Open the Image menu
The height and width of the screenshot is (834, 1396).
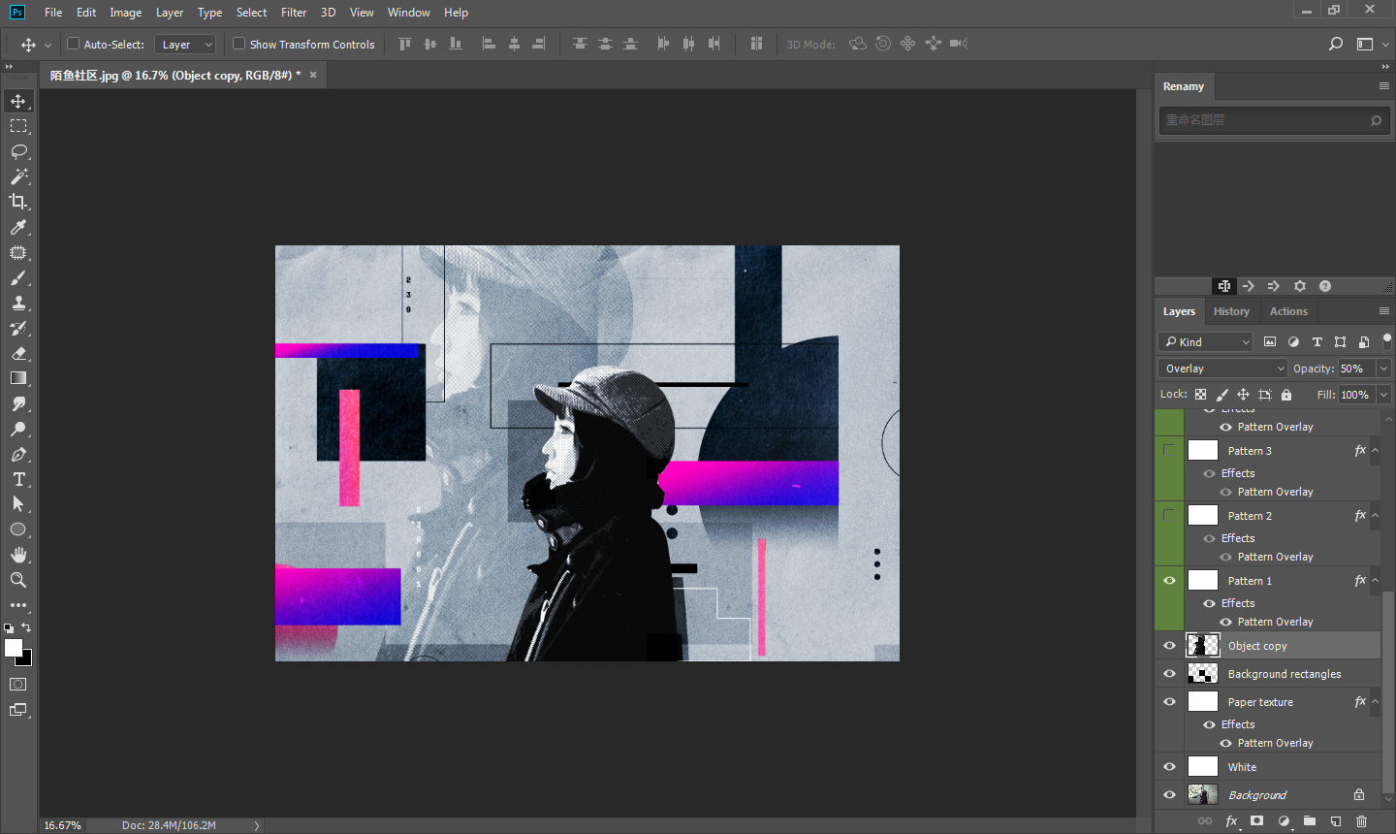coord(125,13)
